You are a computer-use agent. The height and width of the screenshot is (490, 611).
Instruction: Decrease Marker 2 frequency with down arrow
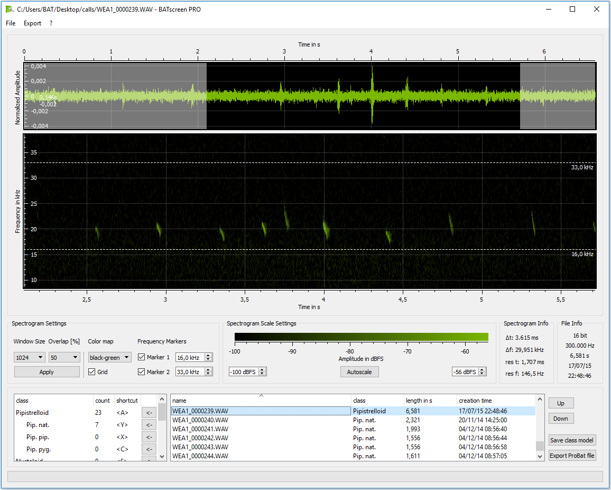click(208, 374)
